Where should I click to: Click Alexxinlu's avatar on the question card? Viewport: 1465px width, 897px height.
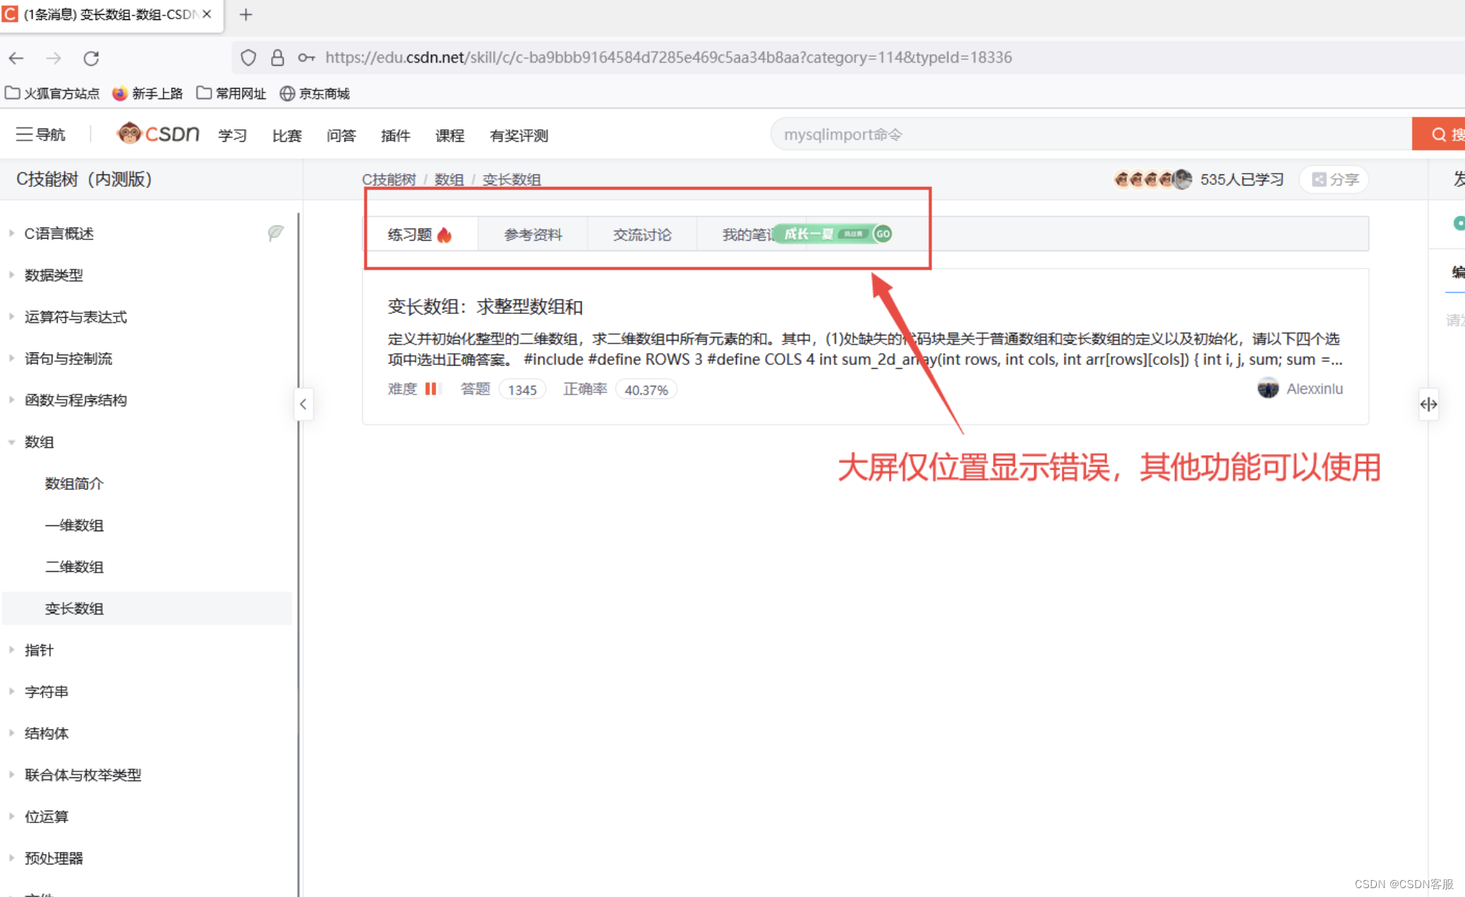(1268, 388)
